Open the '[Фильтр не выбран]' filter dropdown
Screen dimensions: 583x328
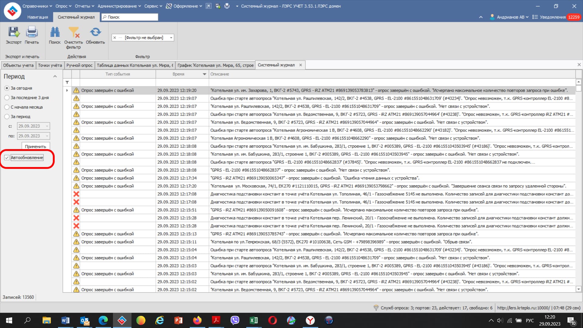click(x=171, y=38)
